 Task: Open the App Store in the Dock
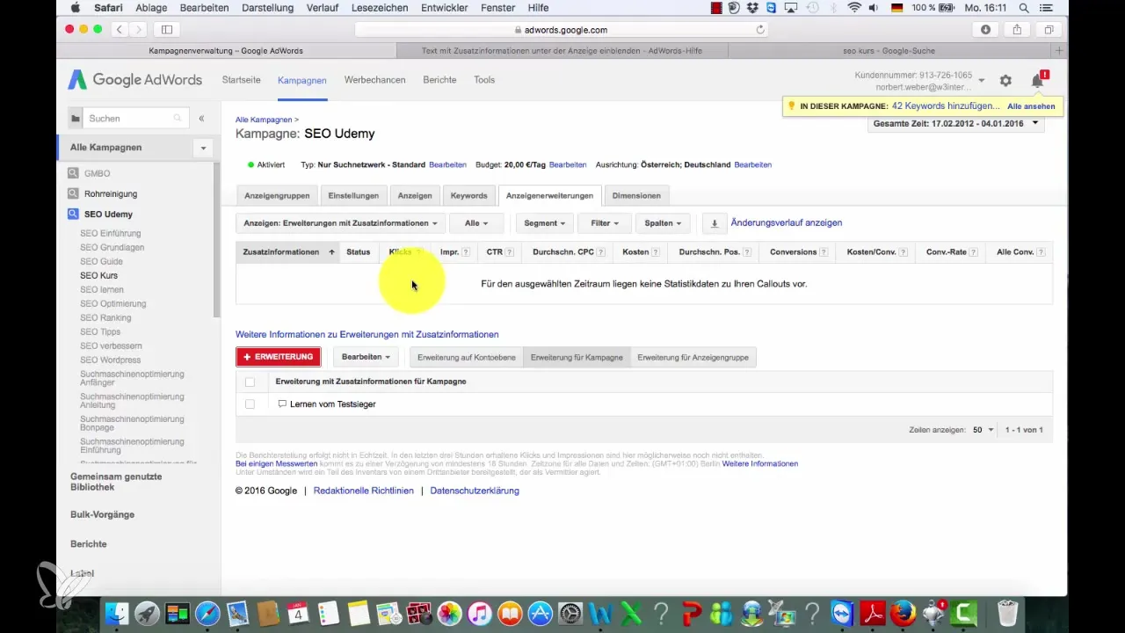(x=541, y=613)
